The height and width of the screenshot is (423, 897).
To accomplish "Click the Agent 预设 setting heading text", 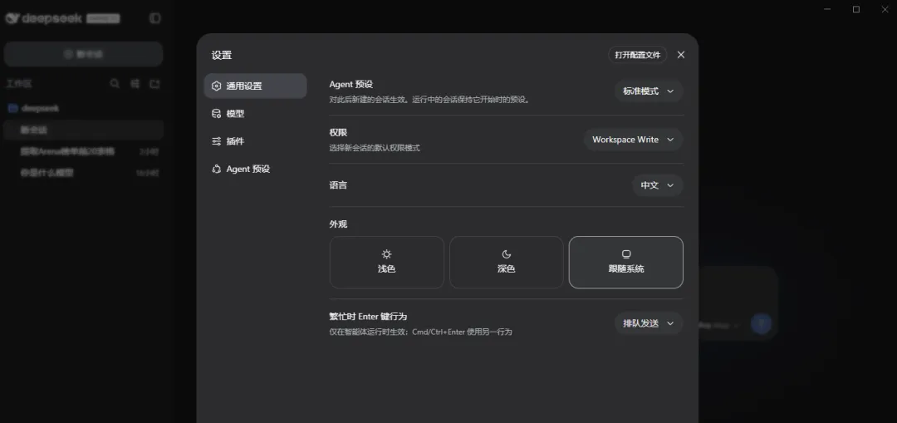I will pyautogui.click(x=350, y=84).
